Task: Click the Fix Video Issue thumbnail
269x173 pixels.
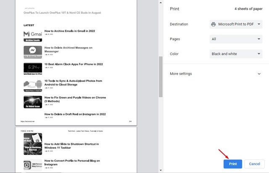Action: 32,102
